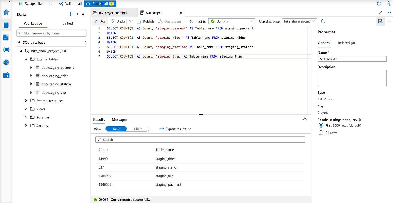Run the SQL script

tap(100, 21)
